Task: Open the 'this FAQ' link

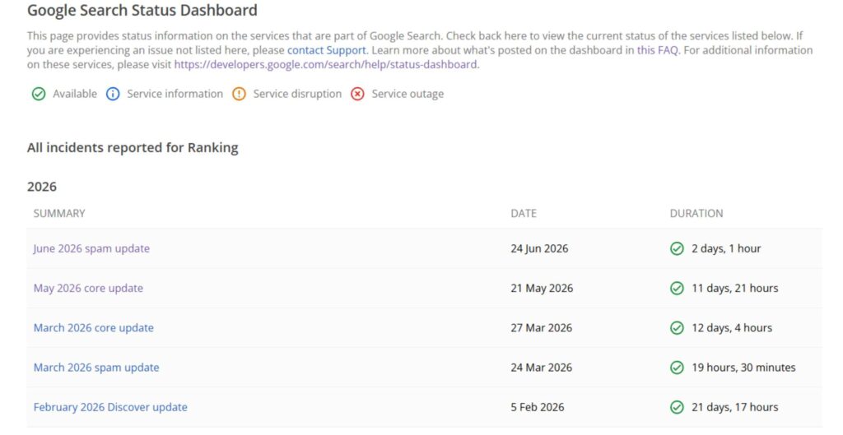Action: [x=658, y=50]
